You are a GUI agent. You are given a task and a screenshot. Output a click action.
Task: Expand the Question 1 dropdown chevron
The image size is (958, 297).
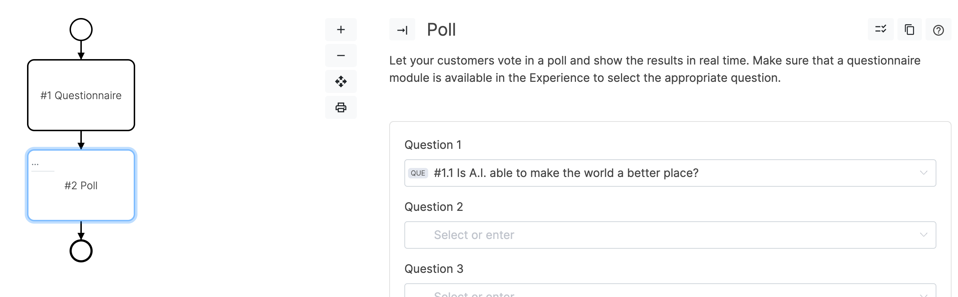(923, 173)
